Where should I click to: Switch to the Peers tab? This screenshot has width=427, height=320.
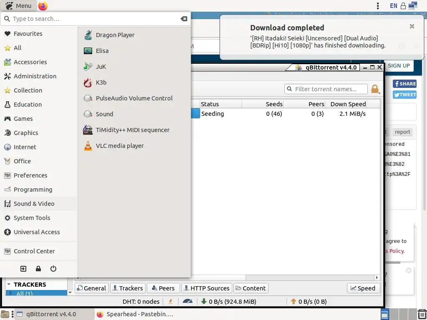pos(163,288)
